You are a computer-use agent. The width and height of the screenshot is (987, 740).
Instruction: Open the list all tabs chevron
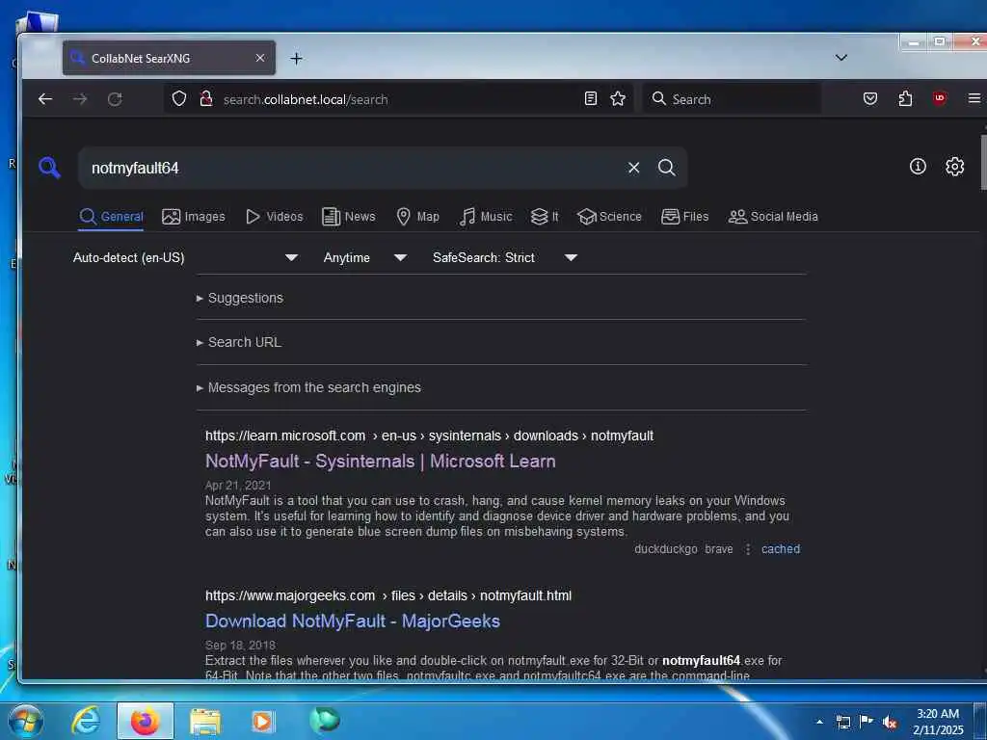coord(840,58)
